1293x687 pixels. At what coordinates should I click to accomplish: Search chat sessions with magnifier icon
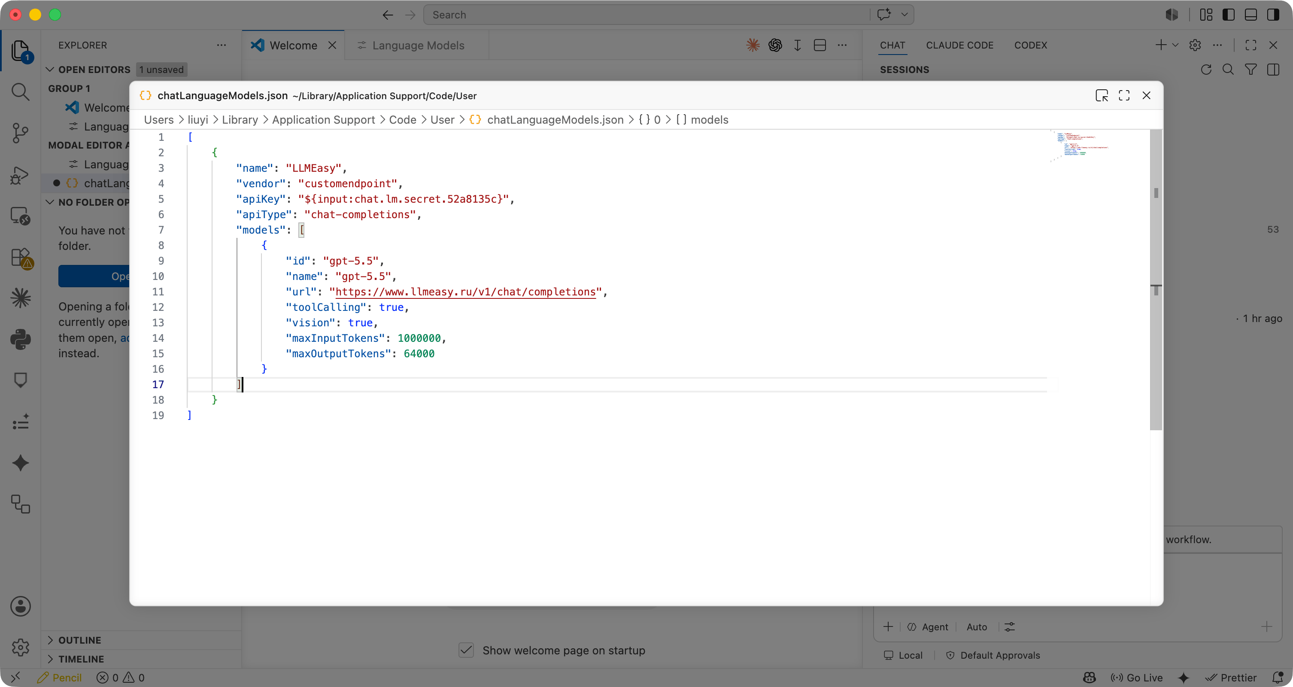1228,69
